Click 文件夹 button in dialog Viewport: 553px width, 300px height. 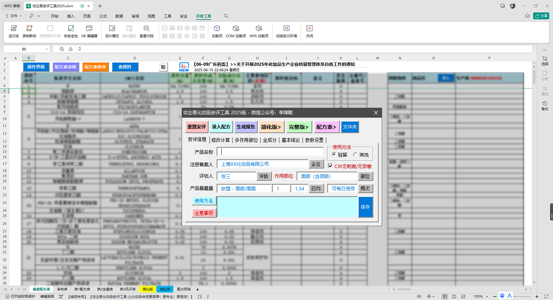350,127
